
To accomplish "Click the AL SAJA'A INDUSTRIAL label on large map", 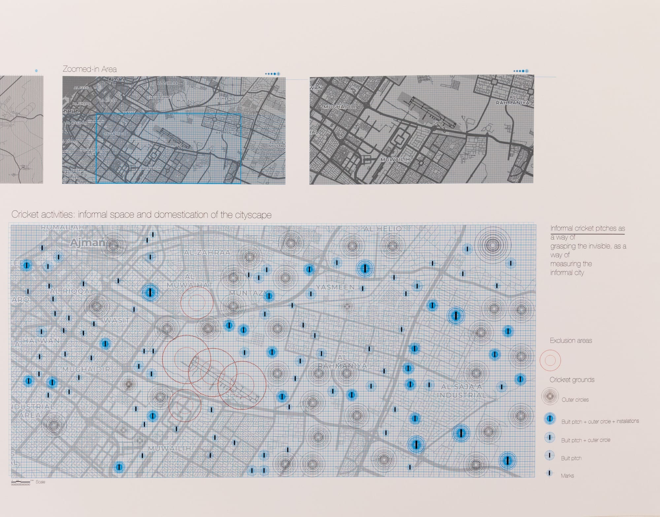I will coord(461,391).
